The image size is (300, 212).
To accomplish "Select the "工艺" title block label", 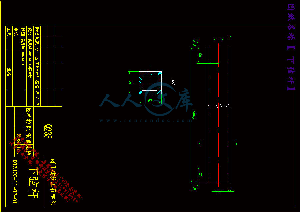I will tap(9, 32).
